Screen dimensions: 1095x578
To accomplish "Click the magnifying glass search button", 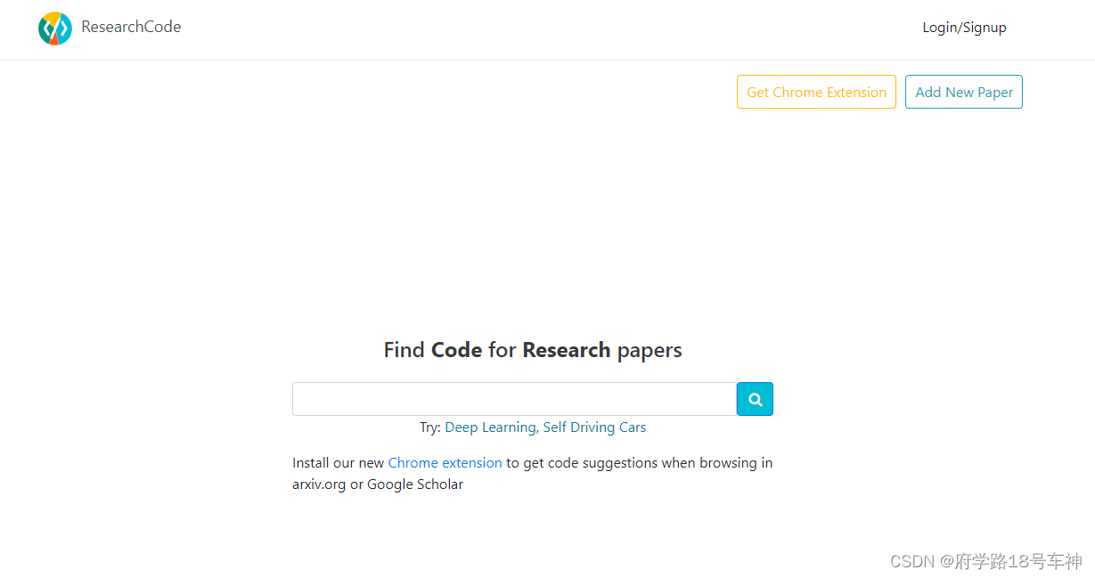I will coord(755,399).
